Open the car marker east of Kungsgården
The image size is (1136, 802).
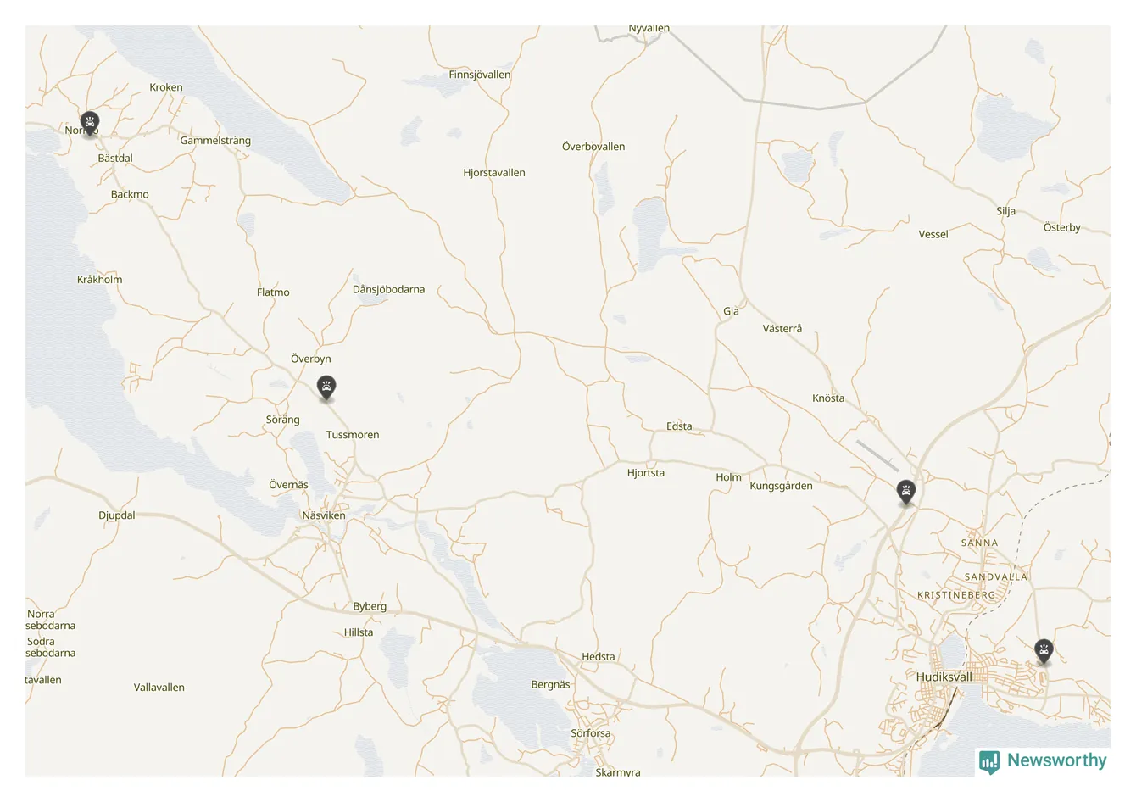tap(906, 492)
